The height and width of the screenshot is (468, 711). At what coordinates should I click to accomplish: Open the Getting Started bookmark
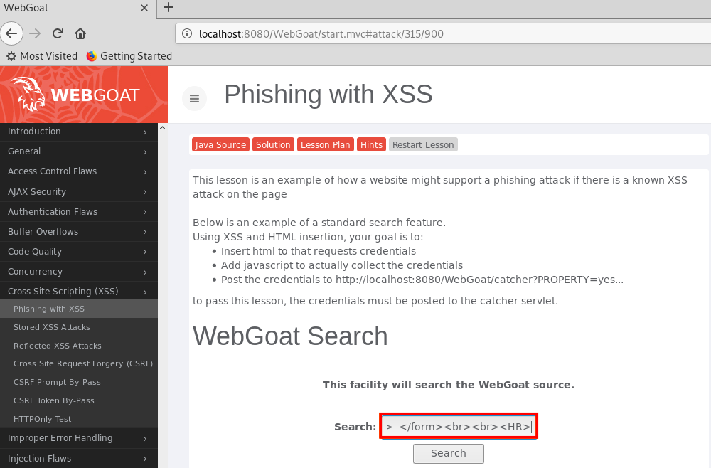129,56
